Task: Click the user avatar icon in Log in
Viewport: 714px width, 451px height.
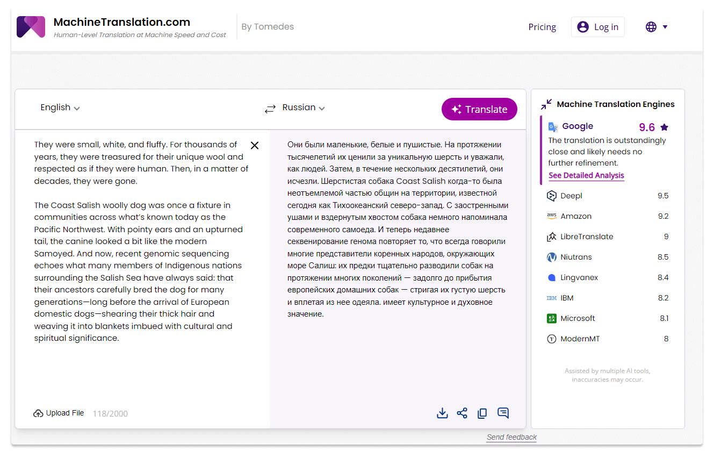Action: [x=583, y=27]
